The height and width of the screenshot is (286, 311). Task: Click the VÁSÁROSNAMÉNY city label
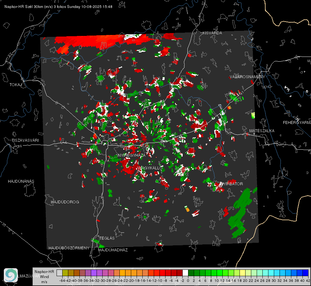[247, 77]
